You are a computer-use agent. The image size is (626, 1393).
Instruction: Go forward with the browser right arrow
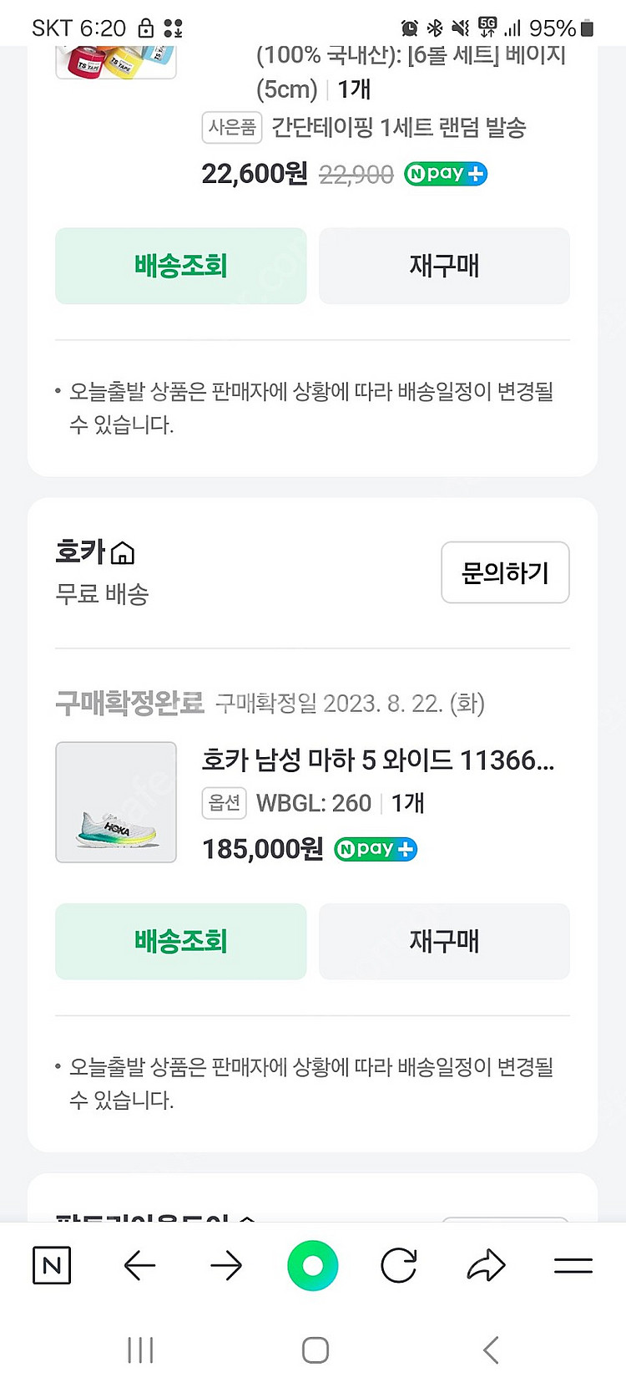click(x=226, y=1265)
